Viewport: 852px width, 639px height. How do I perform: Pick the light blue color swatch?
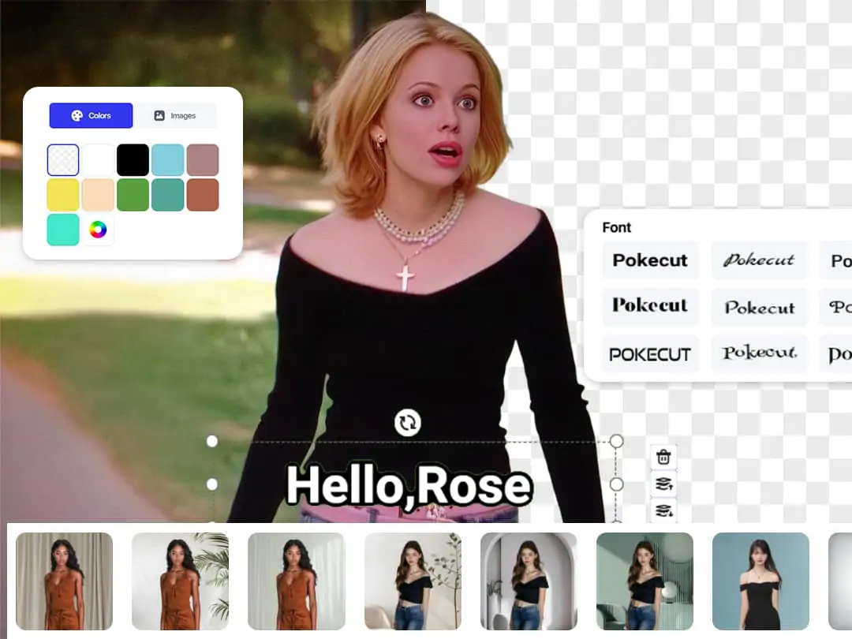(x=167, y=159)
